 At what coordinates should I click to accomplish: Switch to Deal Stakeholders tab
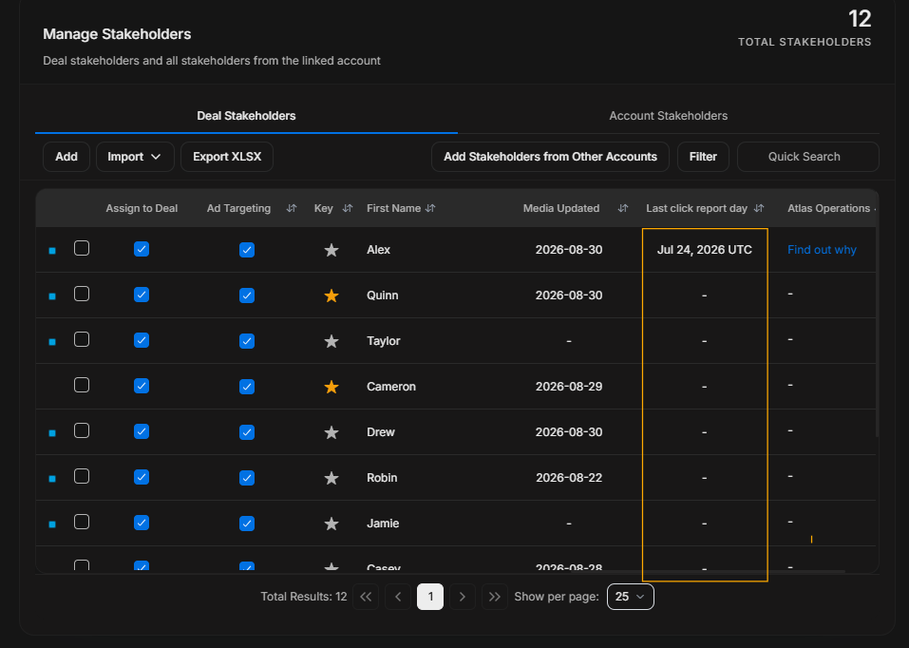click(246, 116)
